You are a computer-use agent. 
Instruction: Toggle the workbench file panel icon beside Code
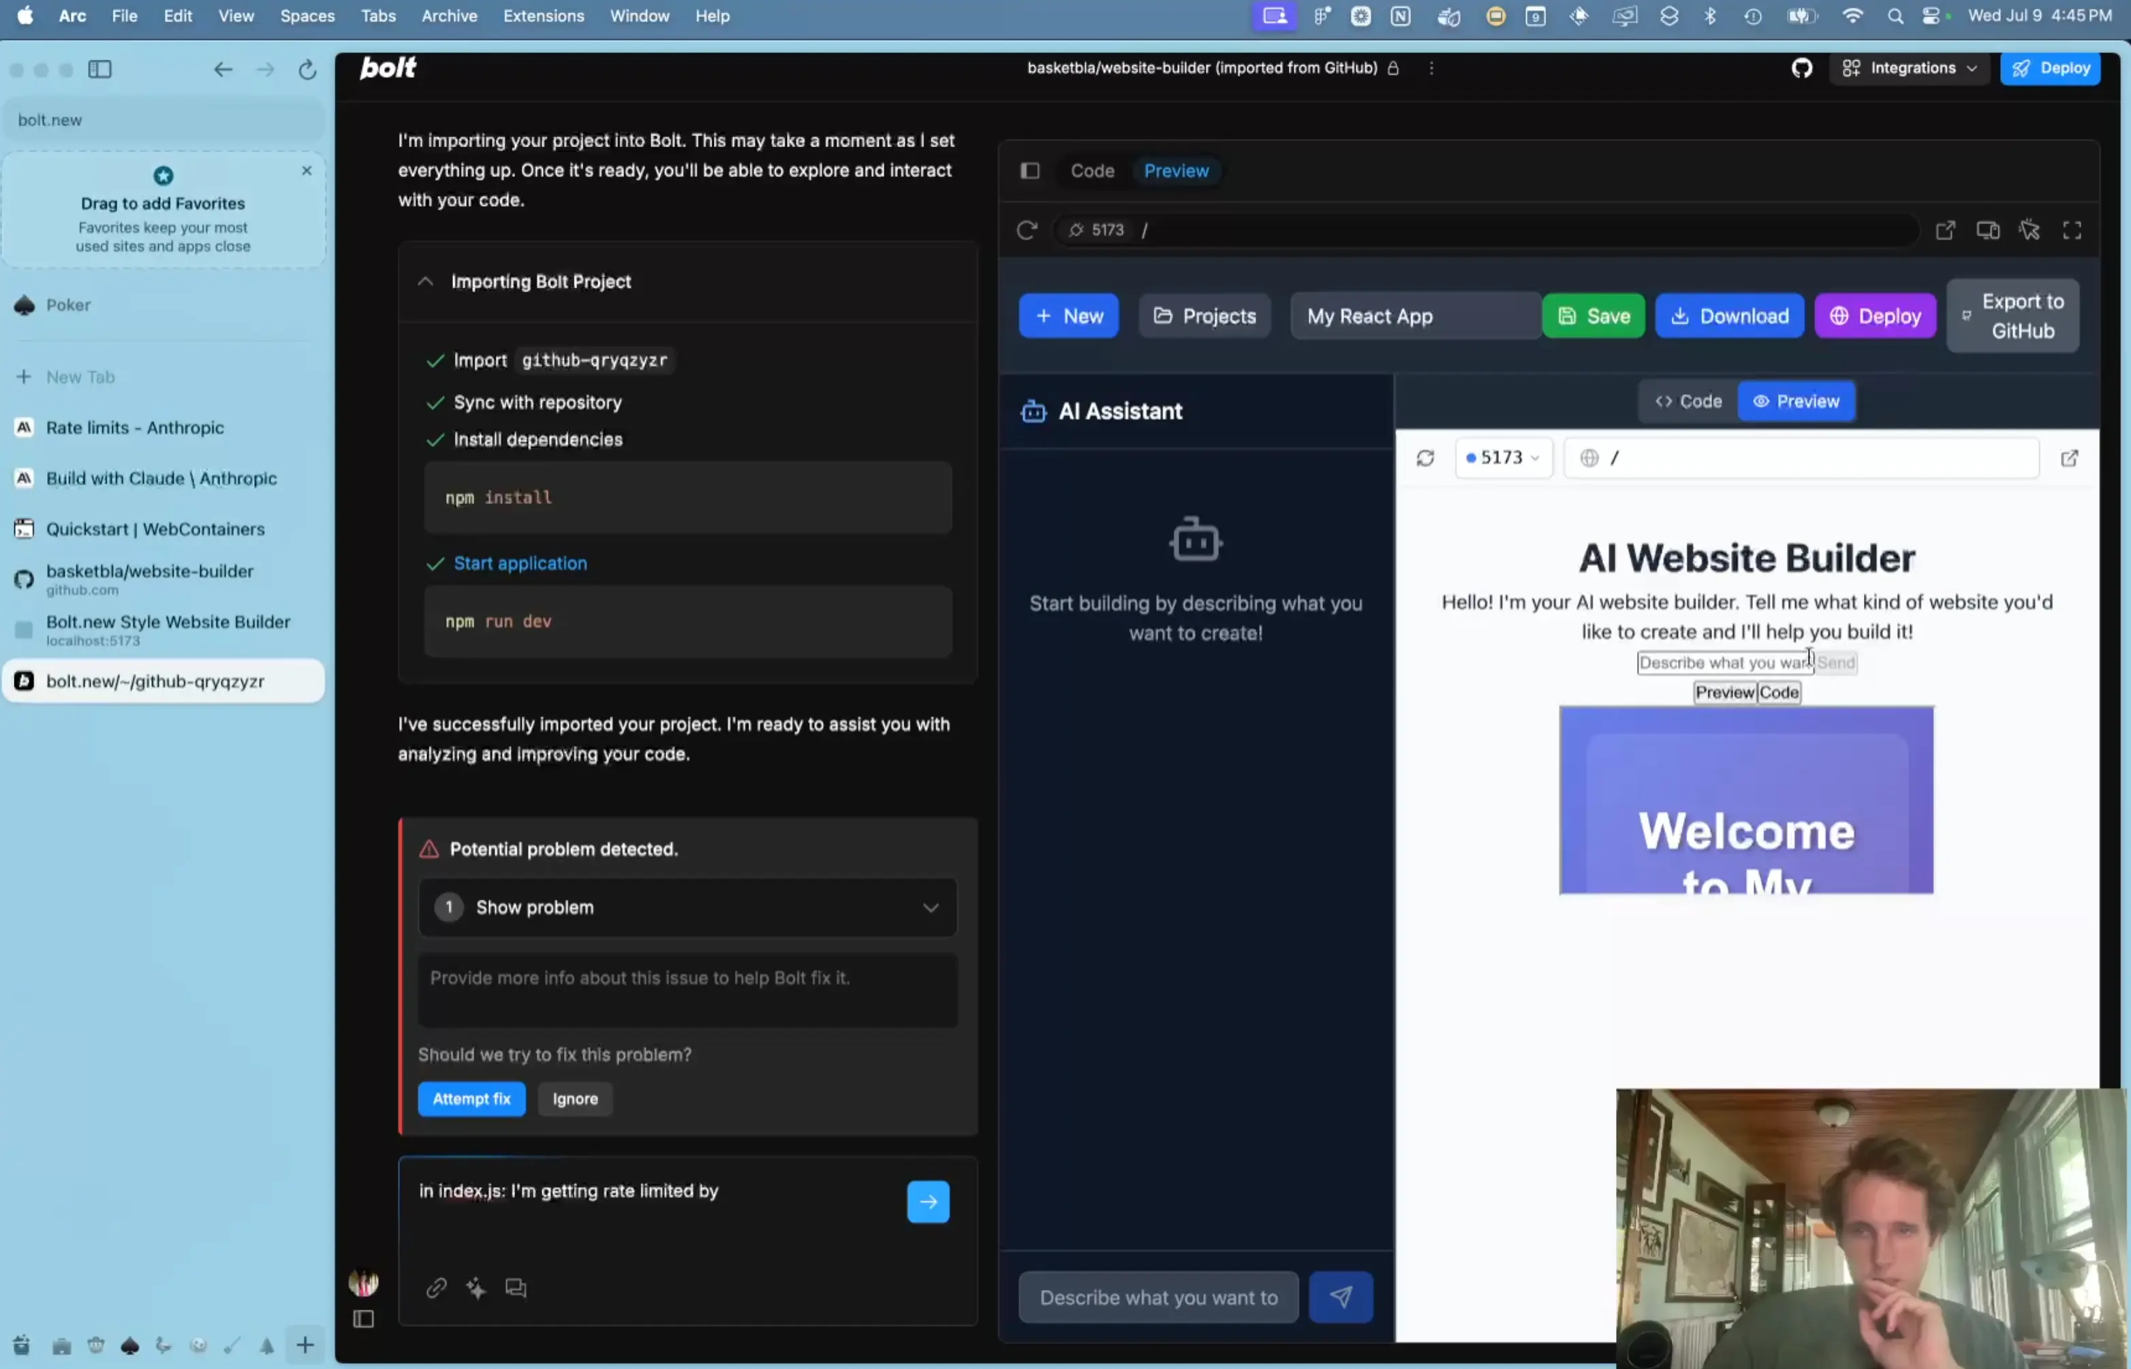pyautogui.click(x=1029, y=171)
